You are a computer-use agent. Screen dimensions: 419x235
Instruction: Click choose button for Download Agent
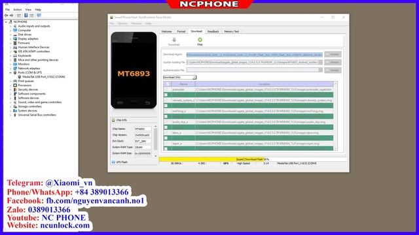tap(333, 54)
